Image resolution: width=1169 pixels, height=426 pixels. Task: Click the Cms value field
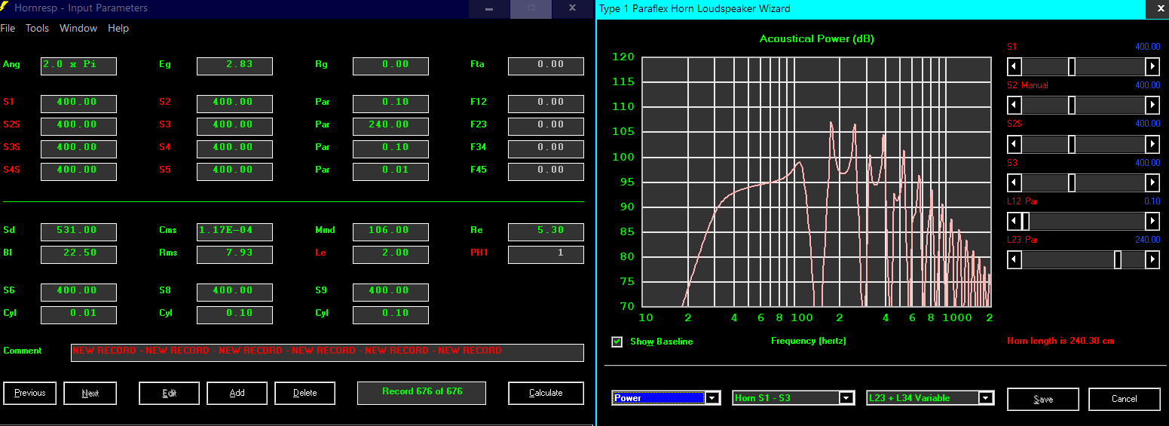click(x=234, y=231)
